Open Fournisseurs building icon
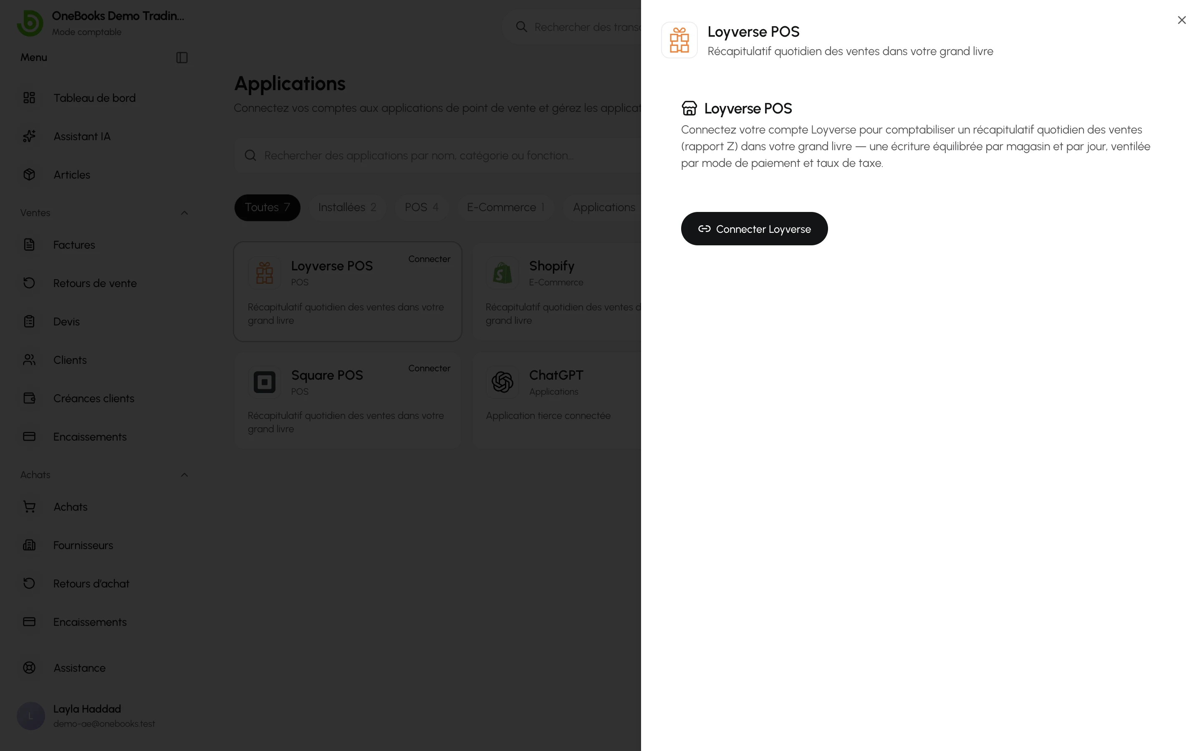The image size is (1202, 751). (29, 545)
